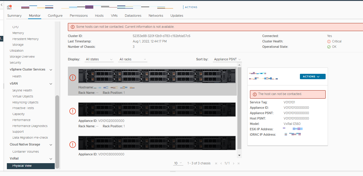Open Capacity under vSAN
The image size is (363, 176).
pos(18,114)
